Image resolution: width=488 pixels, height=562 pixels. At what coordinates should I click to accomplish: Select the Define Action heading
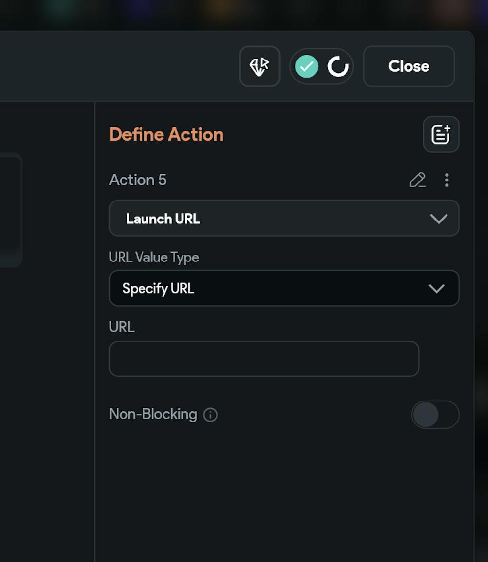(166, 135)
